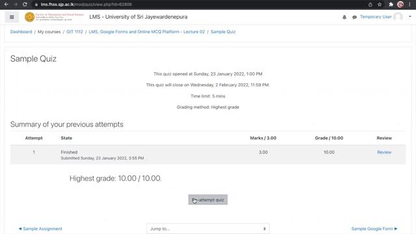Viewport: 416px width, 234px height.
Task: Click the Attempt column header
Action: 34,138
